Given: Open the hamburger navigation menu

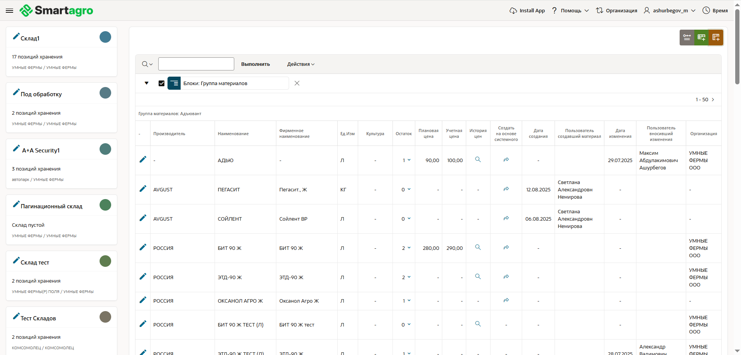Looking at the screenshot, I should pyautogui.click(x=10, y=11).
